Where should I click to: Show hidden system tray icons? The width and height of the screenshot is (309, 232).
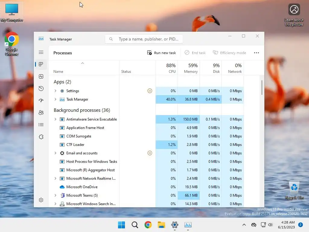pos(244,225)
